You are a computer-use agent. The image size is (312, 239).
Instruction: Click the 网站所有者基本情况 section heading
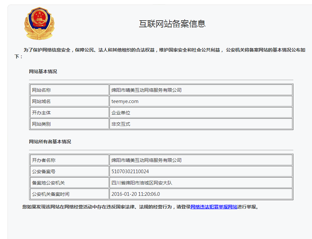[x=50, y=142]
